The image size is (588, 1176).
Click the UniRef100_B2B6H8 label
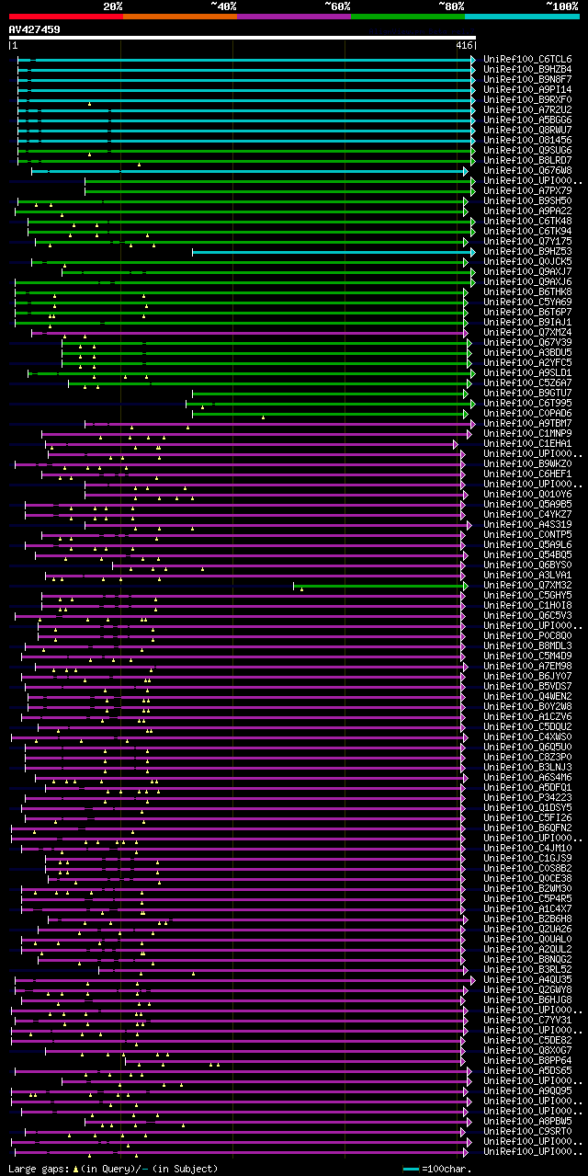(x=526, y=919)
